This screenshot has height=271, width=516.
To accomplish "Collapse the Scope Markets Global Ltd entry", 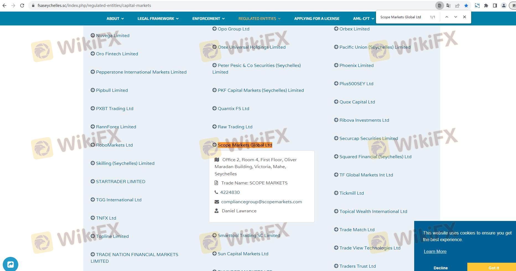I will (245, 145).
